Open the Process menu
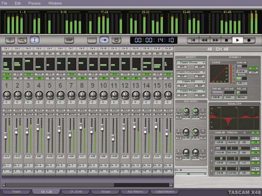262x196 pixels. point(34,3)
